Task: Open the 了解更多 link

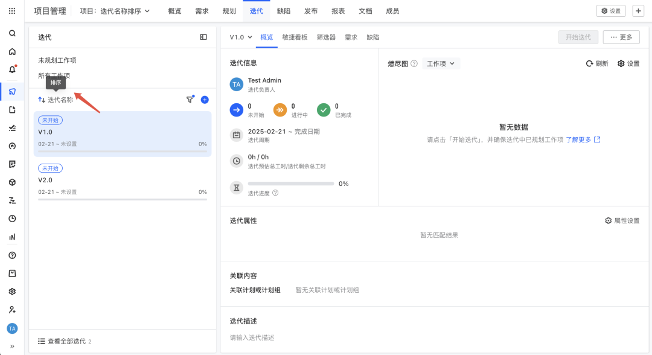Action: (x=583, y=139)
